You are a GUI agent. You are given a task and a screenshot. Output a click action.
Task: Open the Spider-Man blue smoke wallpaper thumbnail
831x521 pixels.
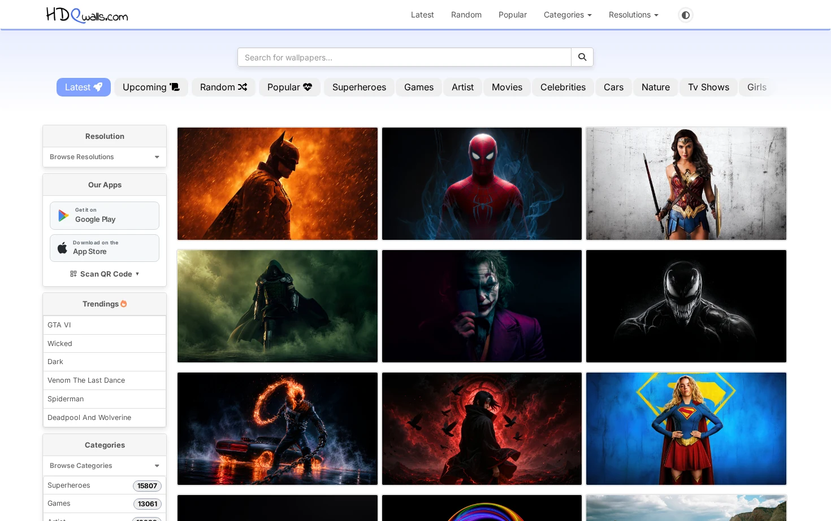pyautogui.click(x=482, y=184)
